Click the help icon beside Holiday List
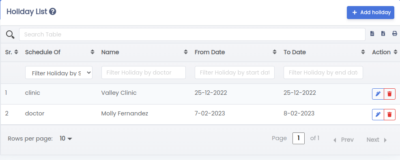The image size is (400, 160). (x=53, y=11)
